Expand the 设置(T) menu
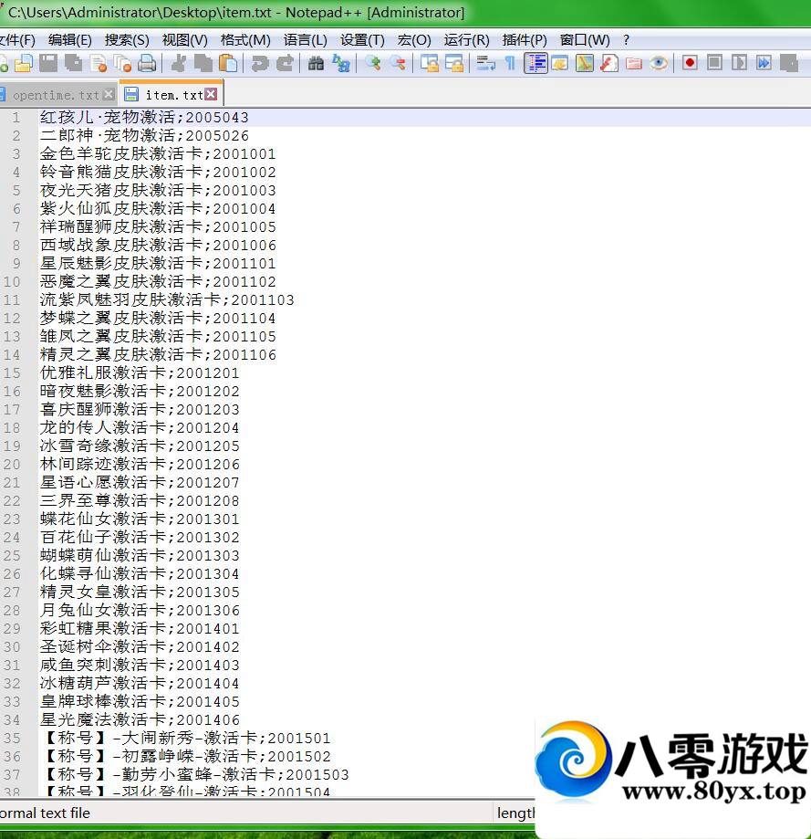Image resolution: width=811 pixels, height=839 pixels. [362, 40]
